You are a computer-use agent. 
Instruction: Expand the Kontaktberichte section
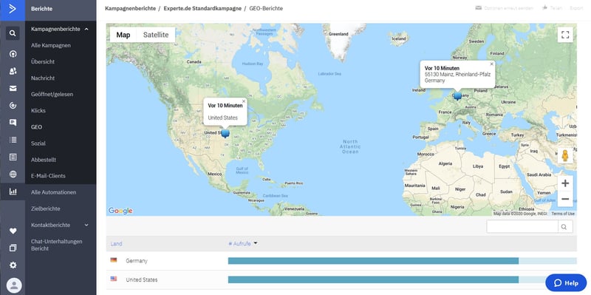tap(86, 226)
